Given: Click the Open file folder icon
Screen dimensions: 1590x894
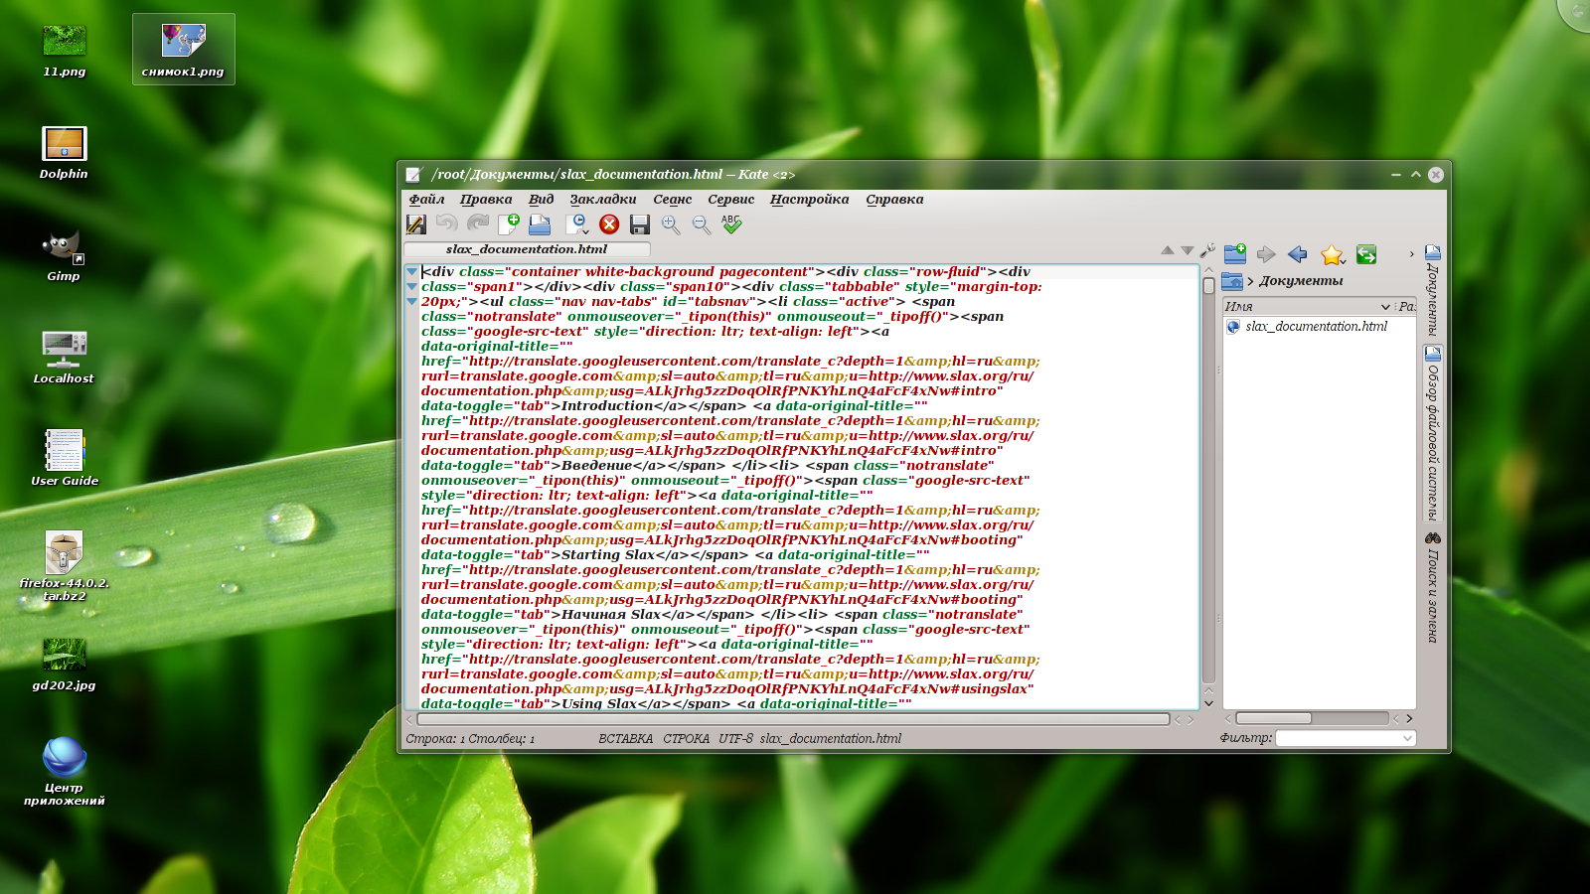Looking at the screenshot, I should tap(540, 225).
